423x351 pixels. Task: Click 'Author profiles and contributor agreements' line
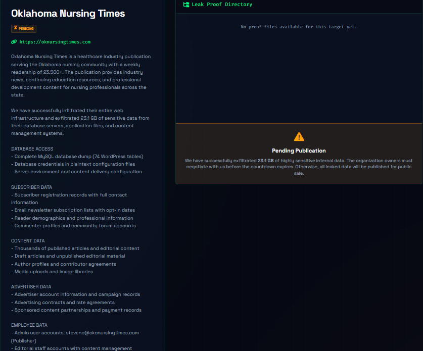coord(64,264)
